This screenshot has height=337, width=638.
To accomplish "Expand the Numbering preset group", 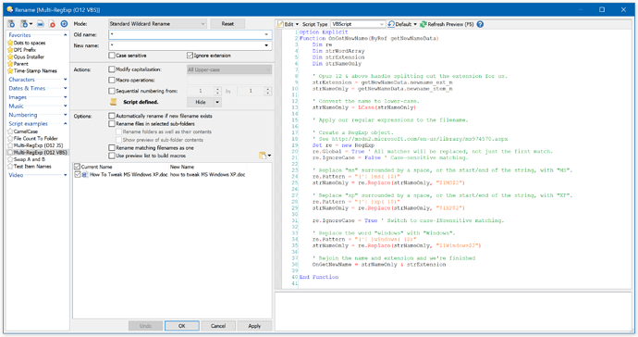I will pyautogui.click(x=65, y=115).
